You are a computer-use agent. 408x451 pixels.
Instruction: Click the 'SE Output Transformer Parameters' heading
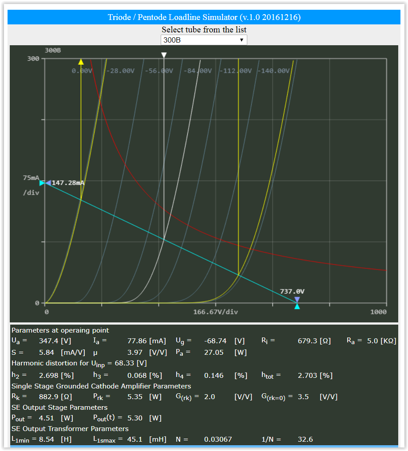point(70,428)
